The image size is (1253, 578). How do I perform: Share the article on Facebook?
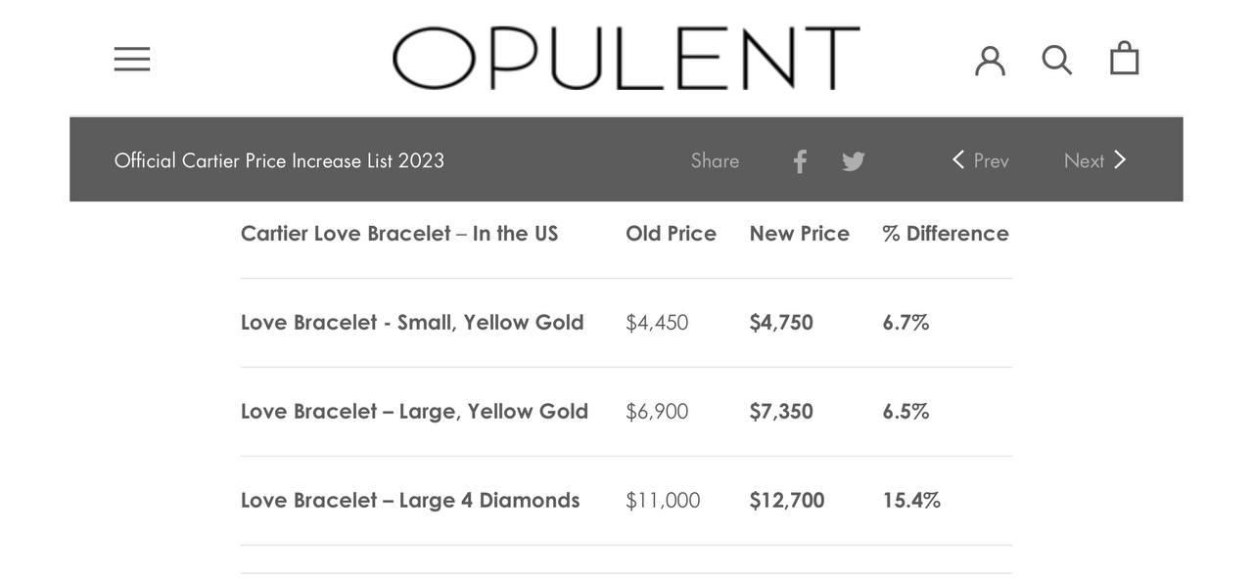(x=800, y=161)
